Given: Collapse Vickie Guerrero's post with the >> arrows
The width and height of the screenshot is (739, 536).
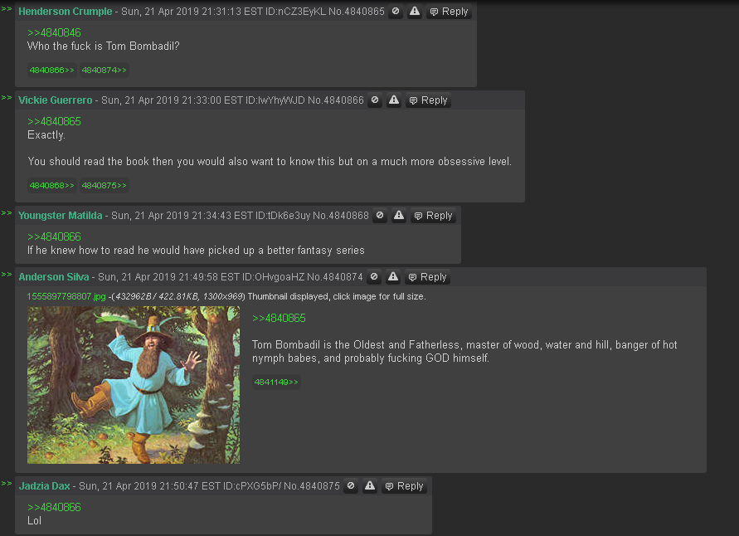Looking at the screenshot, I should [x=7, y=97].
